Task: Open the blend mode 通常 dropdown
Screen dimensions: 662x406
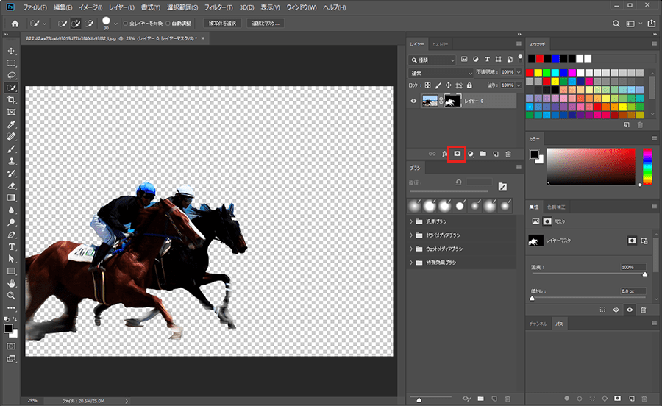Action: tap(441, 73)
